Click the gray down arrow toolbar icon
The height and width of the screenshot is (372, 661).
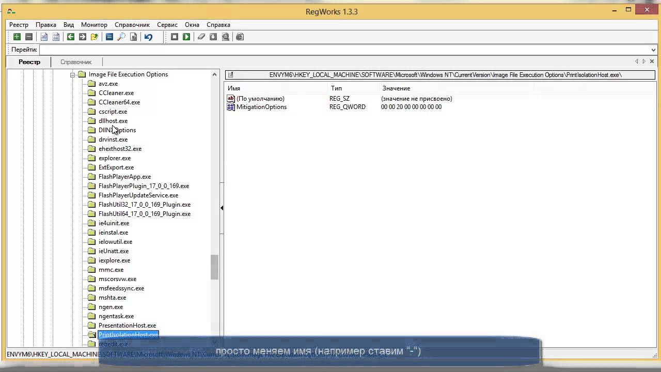[x=213, y=37]
